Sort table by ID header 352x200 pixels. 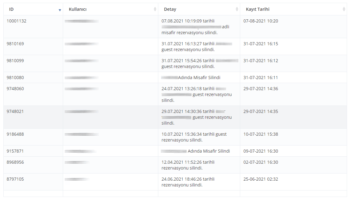pyautogui.click(x=33, y=9)
